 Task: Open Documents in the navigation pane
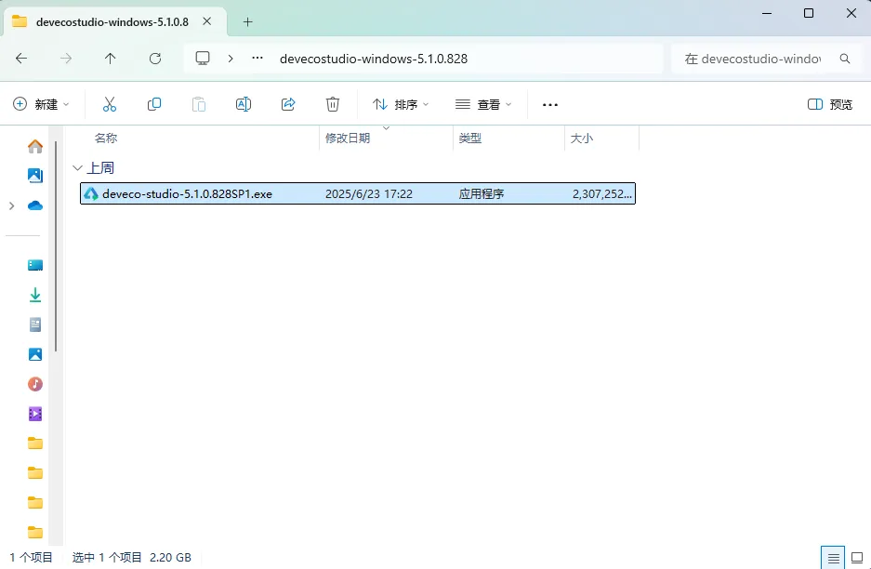(35, 324)
